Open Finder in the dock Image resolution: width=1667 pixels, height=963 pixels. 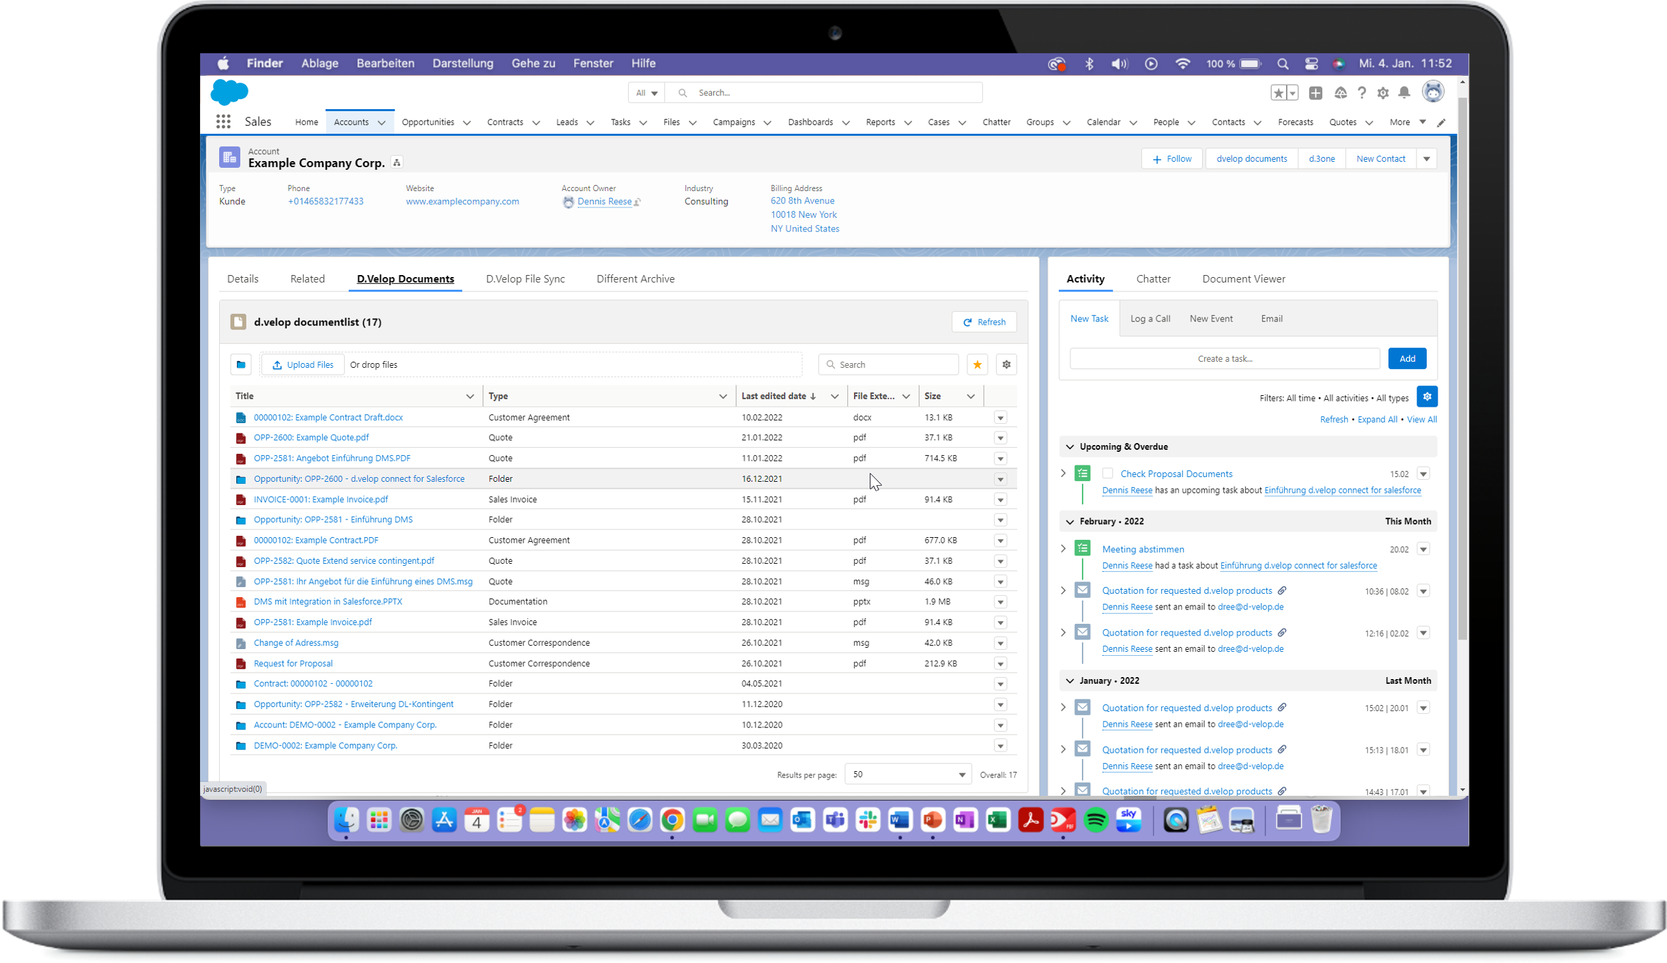coord(347,820)
